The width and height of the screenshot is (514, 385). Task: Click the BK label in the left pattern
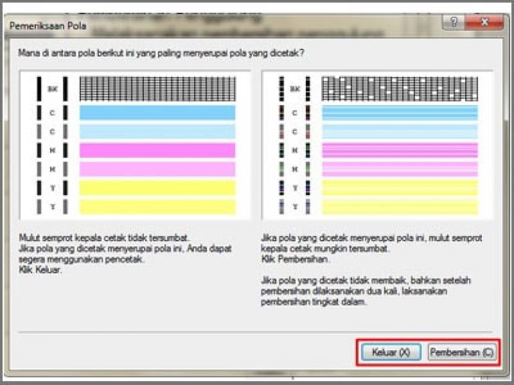[54, 88]
